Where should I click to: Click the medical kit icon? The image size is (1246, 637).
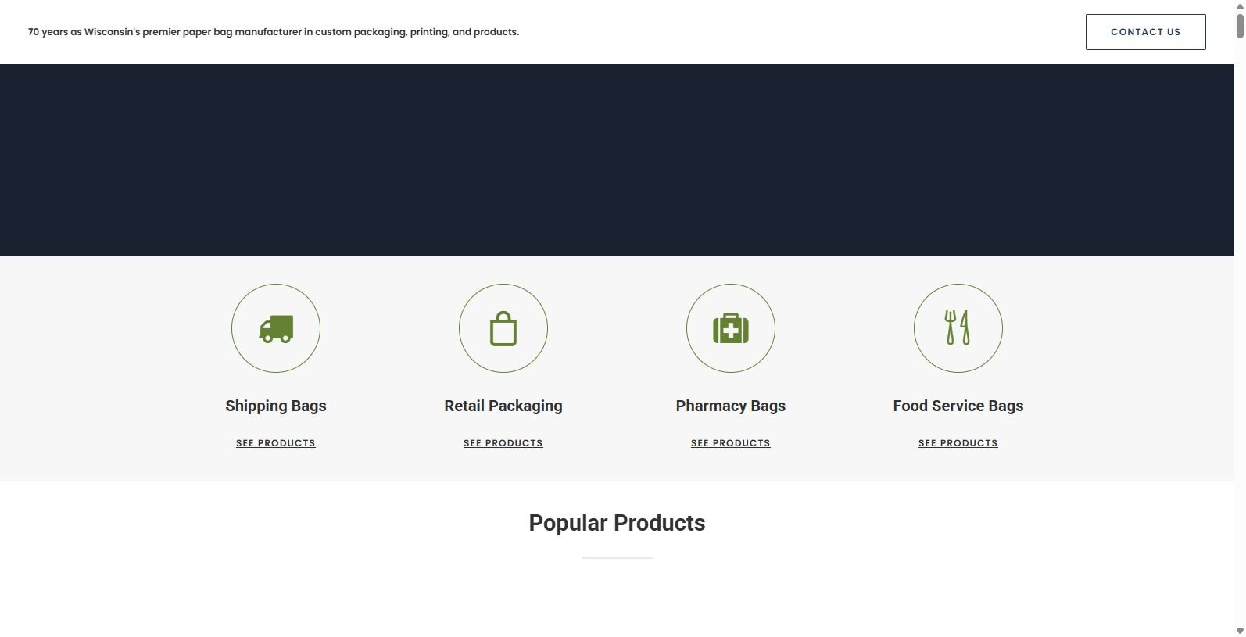731,329
